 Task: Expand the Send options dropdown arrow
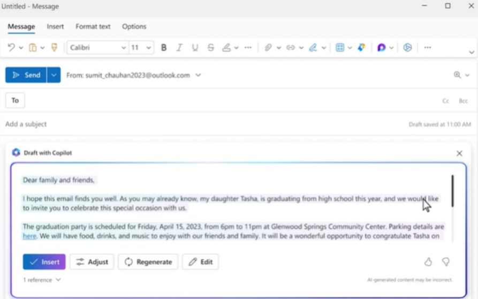(54, 75)
